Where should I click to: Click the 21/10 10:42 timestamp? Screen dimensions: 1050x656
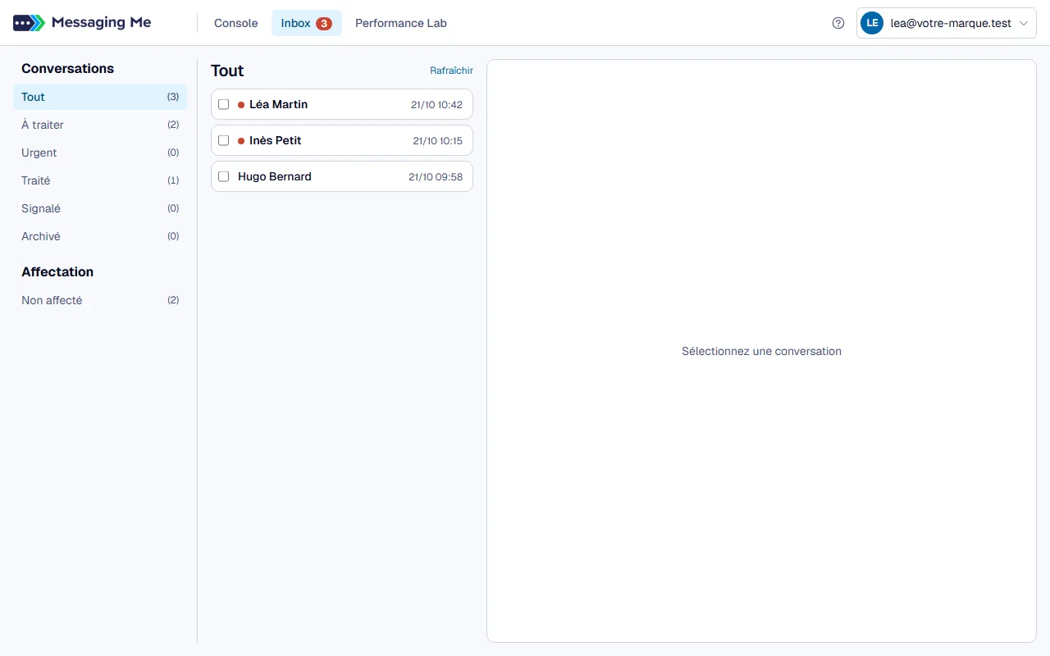tap(436, 105)
